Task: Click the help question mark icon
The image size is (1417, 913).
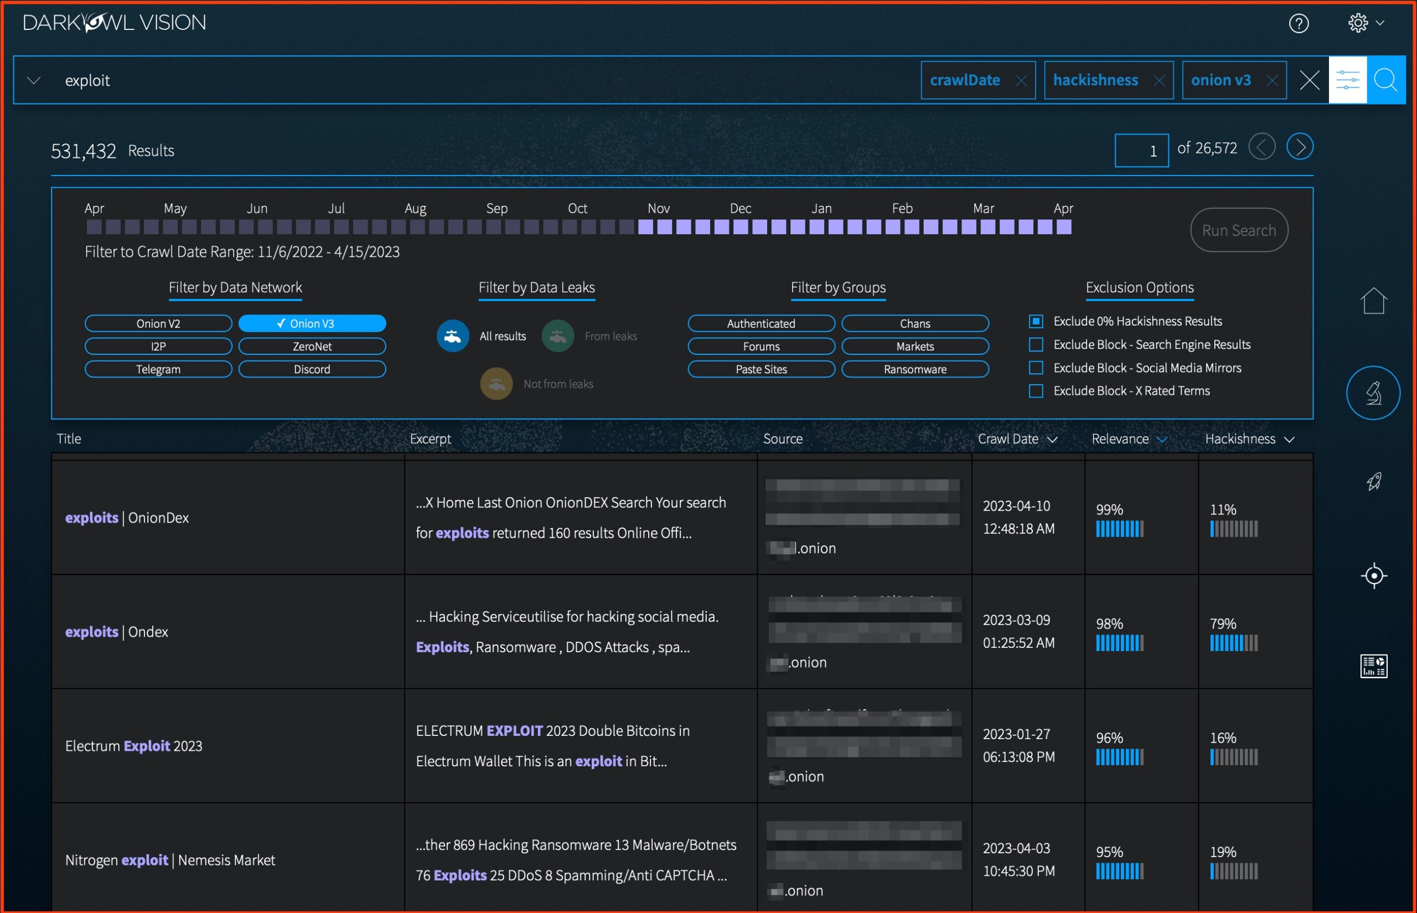Action: 1300,22
